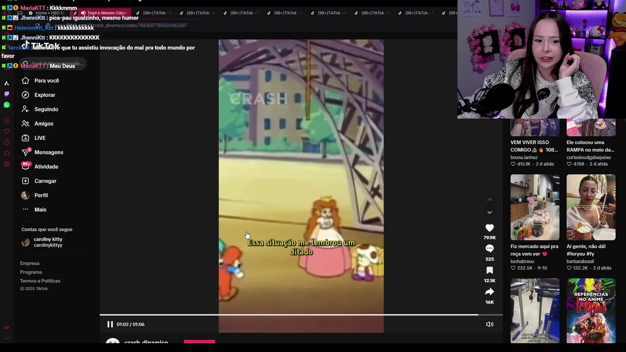
Task: Open Atividade notifications with 99+ badge
Action: tap(40, 167)
